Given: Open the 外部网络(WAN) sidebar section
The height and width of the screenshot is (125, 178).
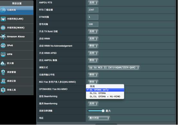Looking at the screenshot, I should click(x=17, y=28).
